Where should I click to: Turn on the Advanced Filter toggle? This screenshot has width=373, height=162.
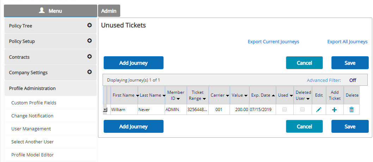(x=353, y=80)
